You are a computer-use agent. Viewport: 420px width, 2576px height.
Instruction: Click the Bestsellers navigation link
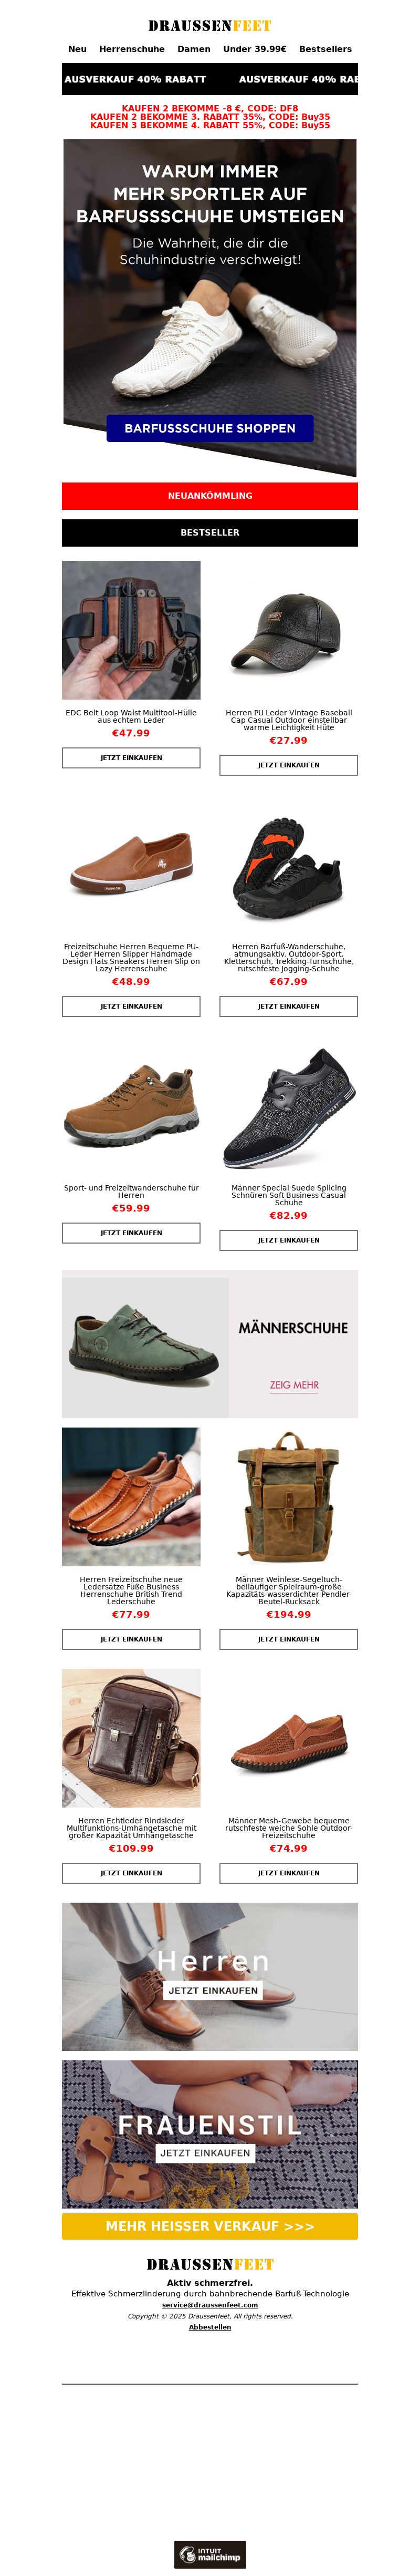(x=326, y=49)
